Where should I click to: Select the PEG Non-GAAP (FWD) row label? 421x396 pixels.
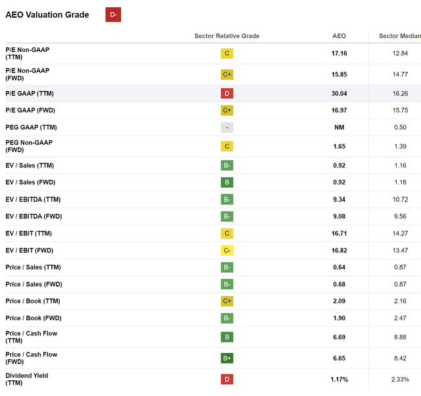tap(29, 146)
